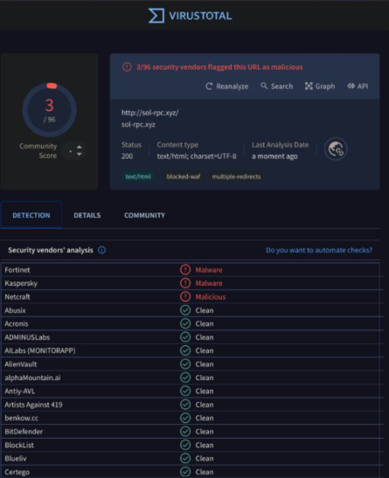The image size is (389, 478).
Task: Click the green check icon in BitDefender row
Action: (x=185, y=432)
